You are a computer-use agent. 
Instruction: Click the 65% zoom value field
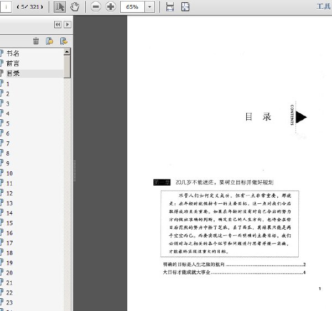(x=132, y=7)
